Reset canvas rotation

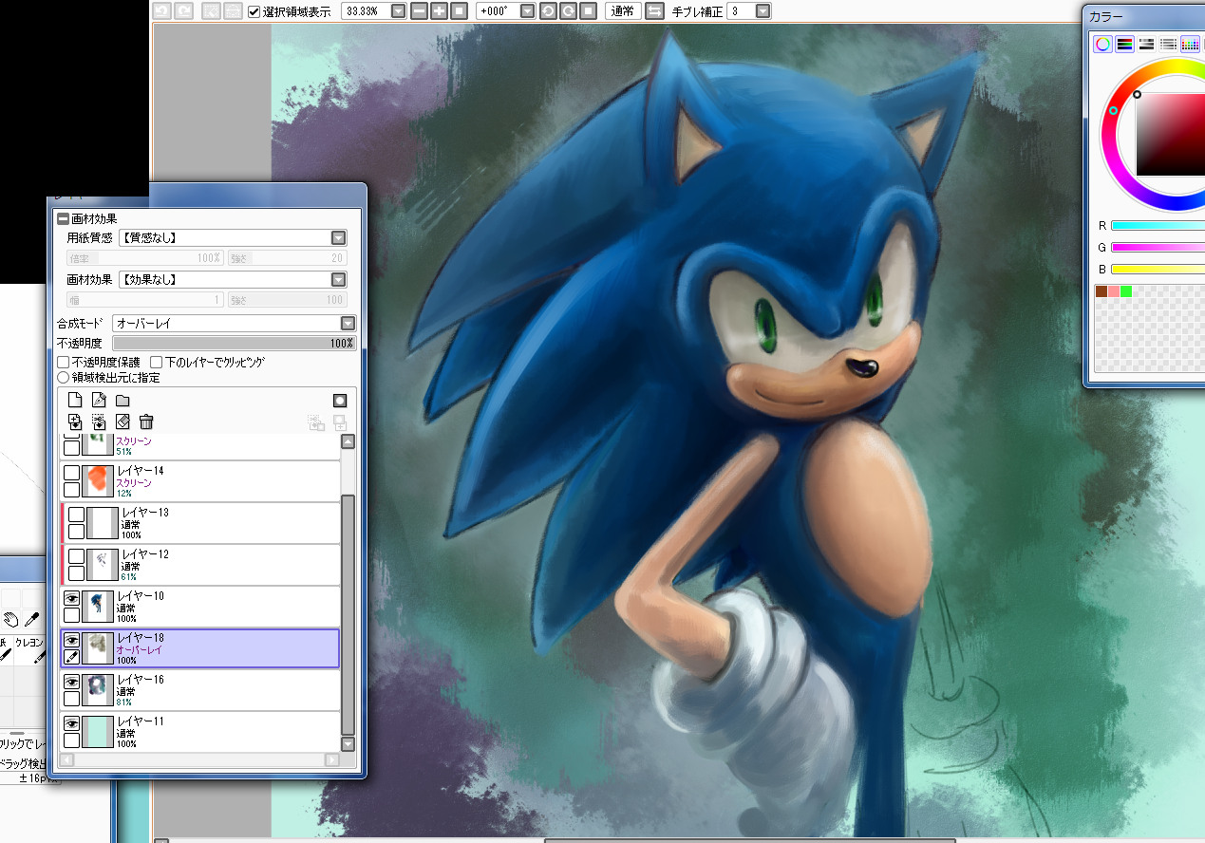[x=588, y=11]
